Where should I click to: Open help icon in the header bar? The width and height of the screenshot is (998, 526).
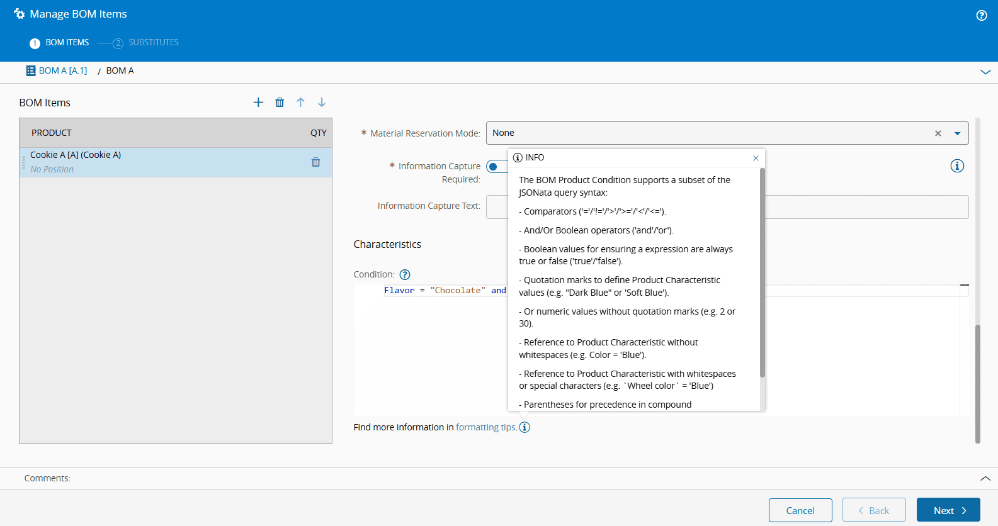click(981, 16)
